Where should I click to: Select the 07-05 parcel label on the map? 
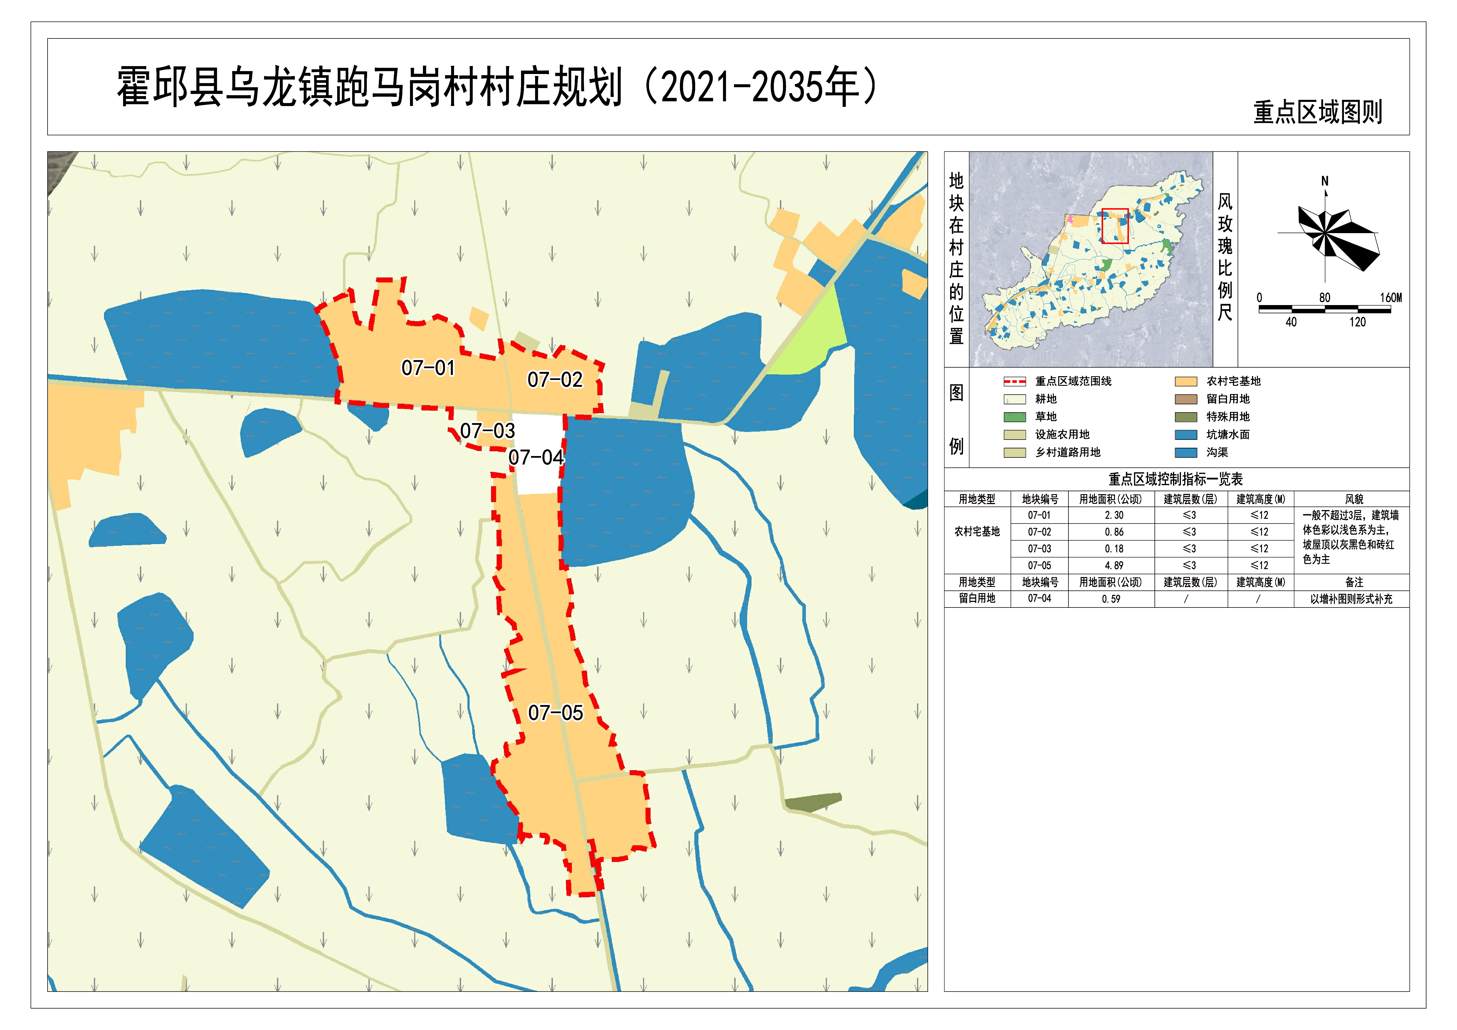[556, 712]
